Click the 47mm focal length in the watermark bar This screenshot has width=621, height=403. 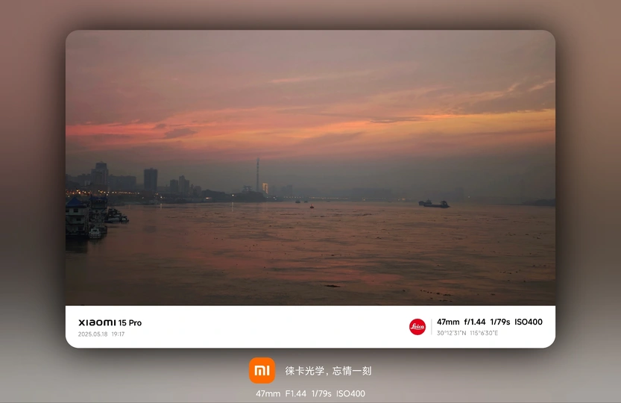[x=448, y=322]
